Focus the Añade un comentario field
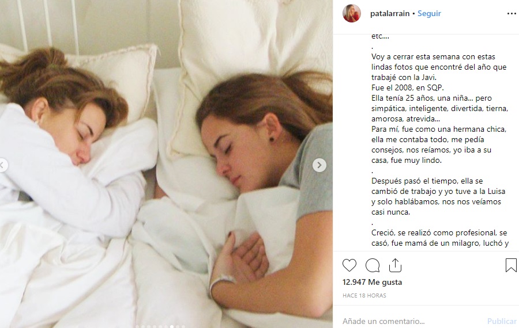519x328 pixels. 412,321
